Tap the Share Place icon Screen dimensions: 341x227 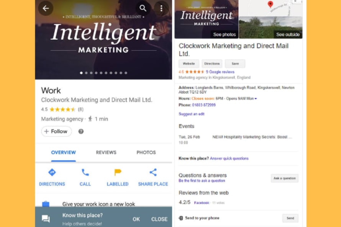pos(153,172)
